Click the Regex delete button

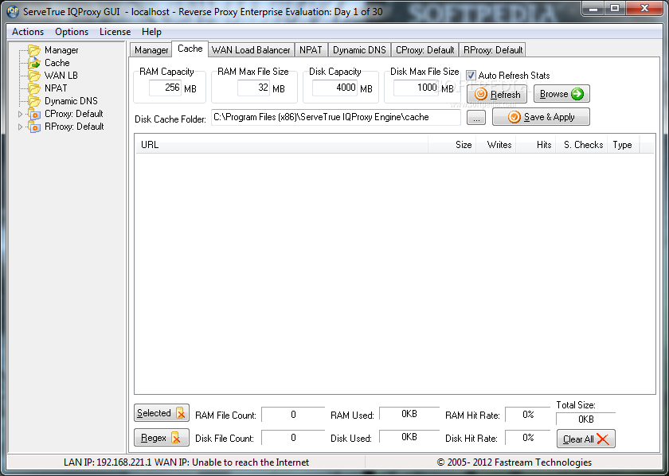click(162, 438)
